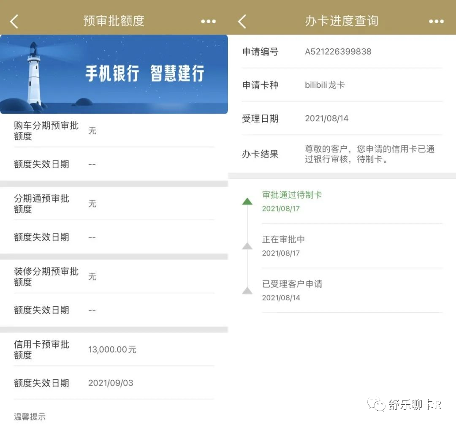Select card type bilibili 龙卡
Screen dimensions: 456x425
click(325, 85)
